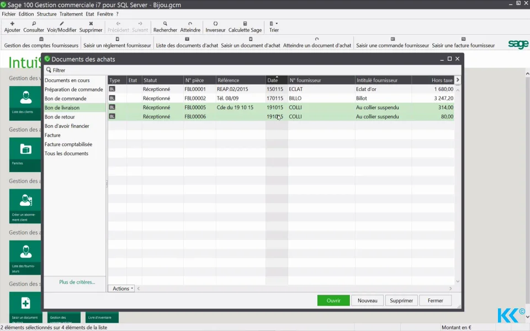The width and height of the screenshot is (530, 331).
Task: Open the Etat menu
Action: (90, 14)
